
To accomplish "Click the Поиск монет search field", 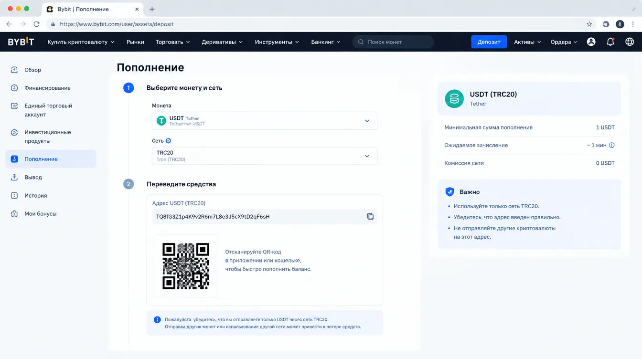I will point(393,42).
